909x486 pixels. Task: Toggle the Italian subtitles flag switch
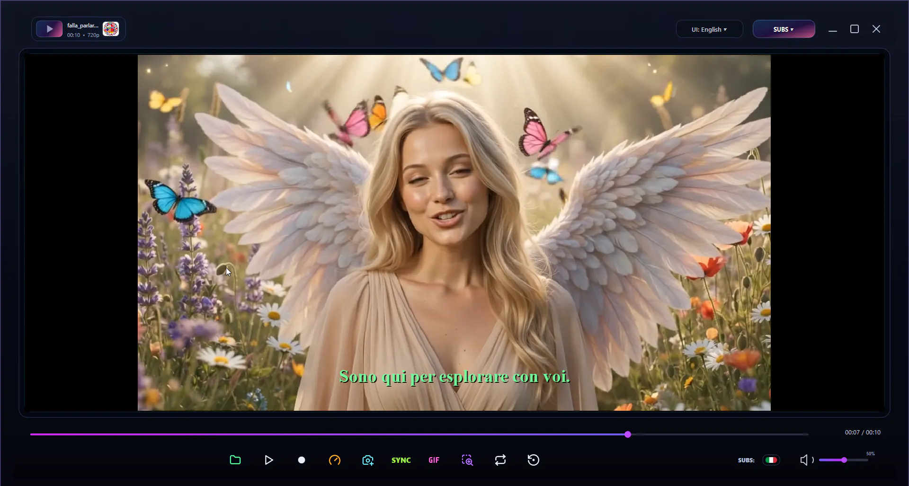pos(771,460)
